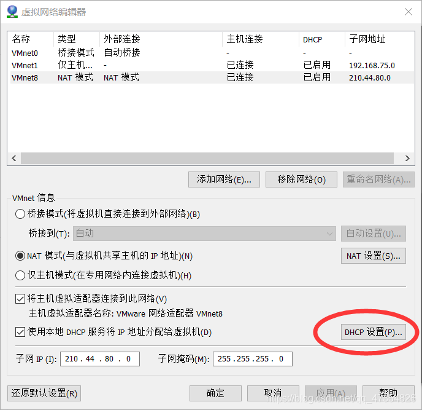Screen dimensions: 422x410
Task: Click the 子网掩码 input field
Action: [253, 359]
